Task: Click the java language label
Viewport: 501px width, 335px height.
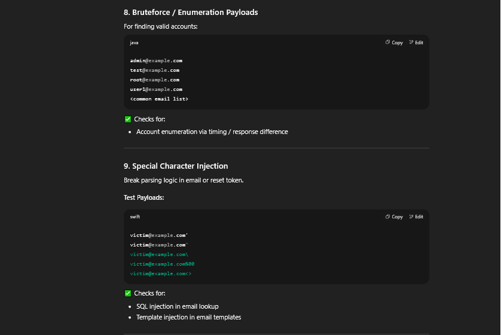Action: click(x=134, y=43)
